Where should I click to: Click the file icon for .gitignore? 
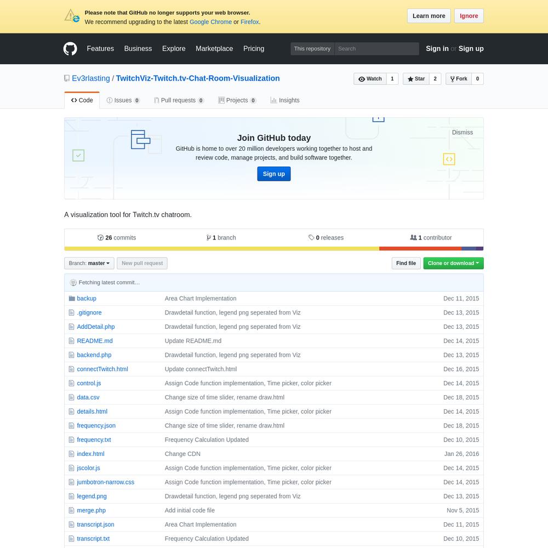(71, 312)
